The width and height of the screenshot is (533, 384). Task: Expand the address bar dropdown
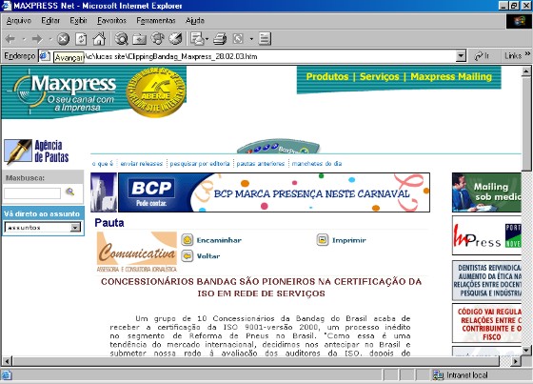pyautogui.click(x=461, y=56)
